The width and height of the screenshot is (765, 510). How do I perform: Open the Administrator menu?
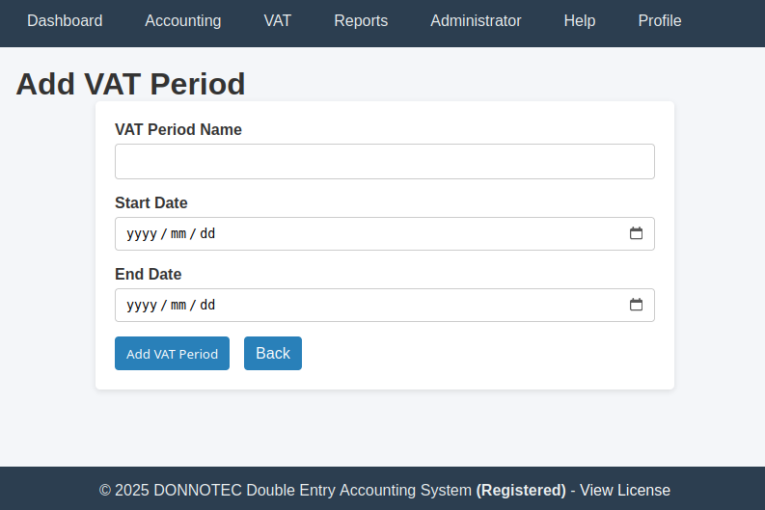click(x=476, y=21)
